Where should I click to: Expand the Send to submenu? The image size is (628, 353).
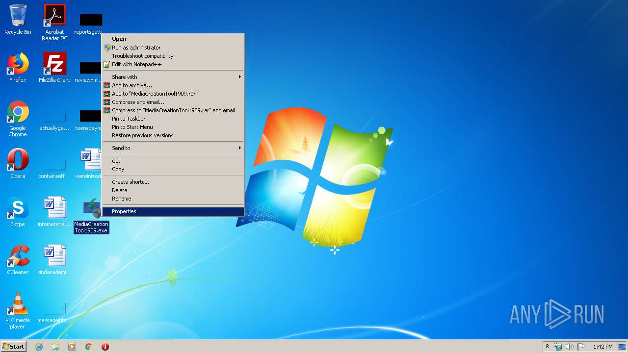click(173, 148)
